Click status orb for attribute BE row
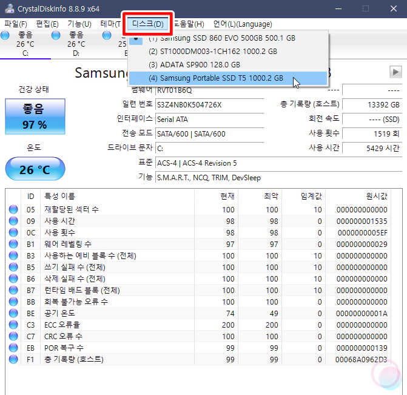This screenshot has height=395, width=407. pos(13,313)
